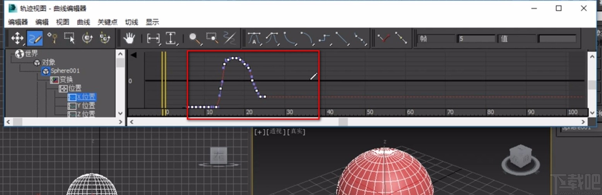Open the 编辑器 menu
Viewport: 602px width, 195px height.
[18, 22]
